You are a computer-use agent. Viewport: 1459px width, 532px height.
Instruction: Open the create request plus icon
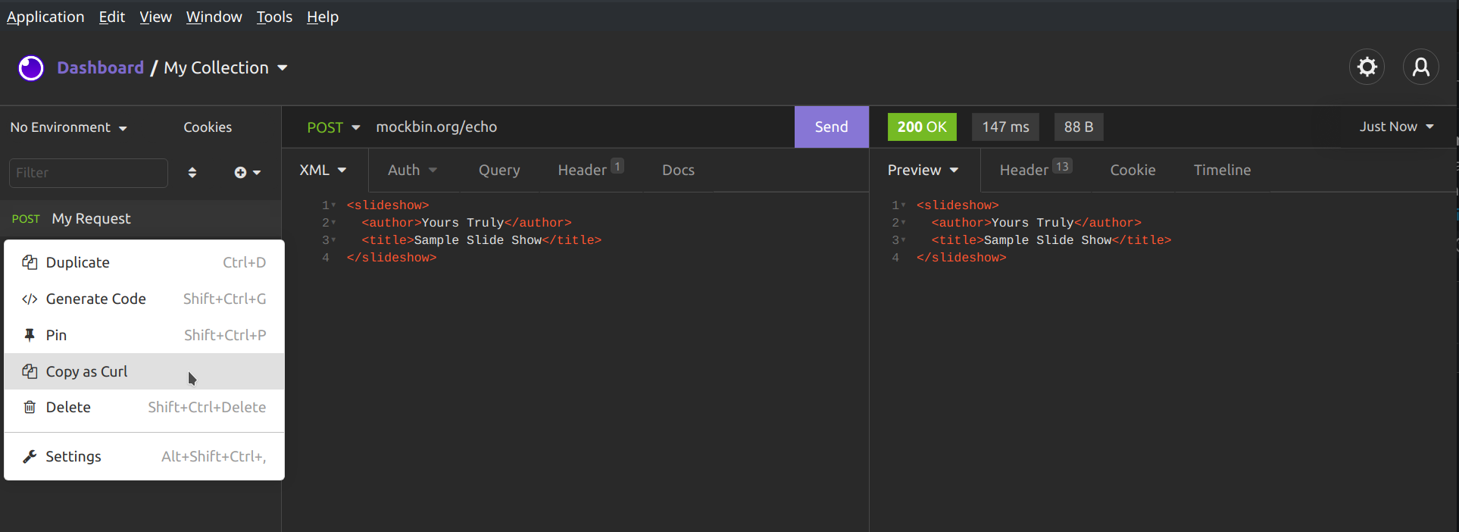pos(247,173)
